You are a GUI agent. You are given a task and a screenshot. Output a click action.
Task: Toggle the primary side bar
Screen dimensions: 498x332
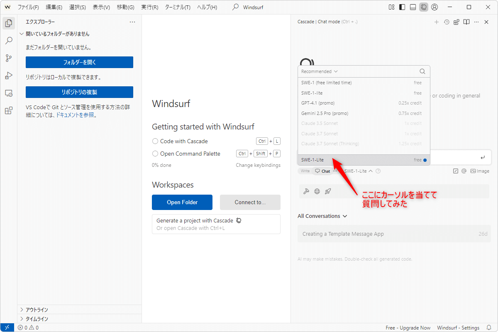pyautogui.click(x=402, y=7)
